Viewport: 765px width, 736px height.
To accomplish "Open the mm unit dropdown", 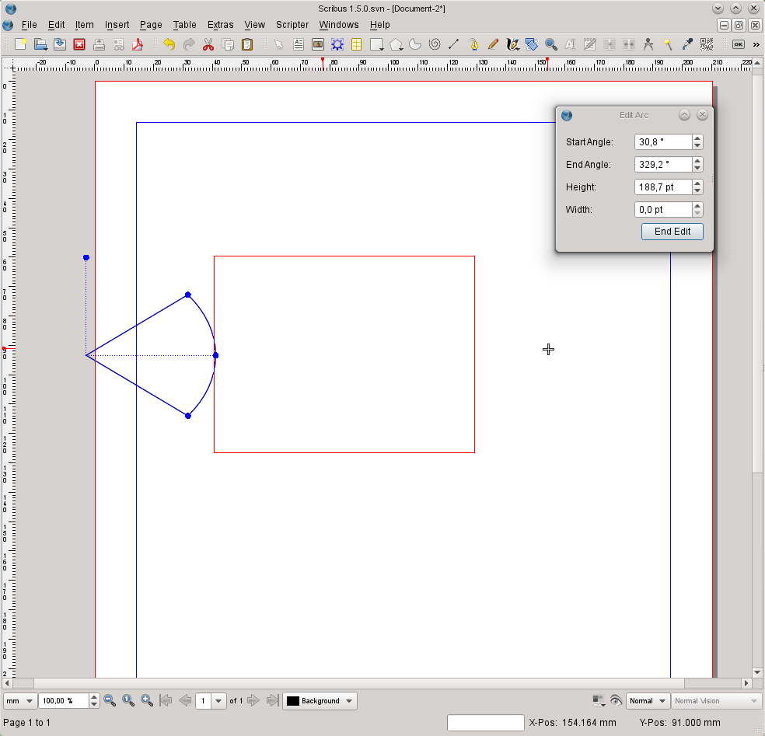I will [20, 701].
